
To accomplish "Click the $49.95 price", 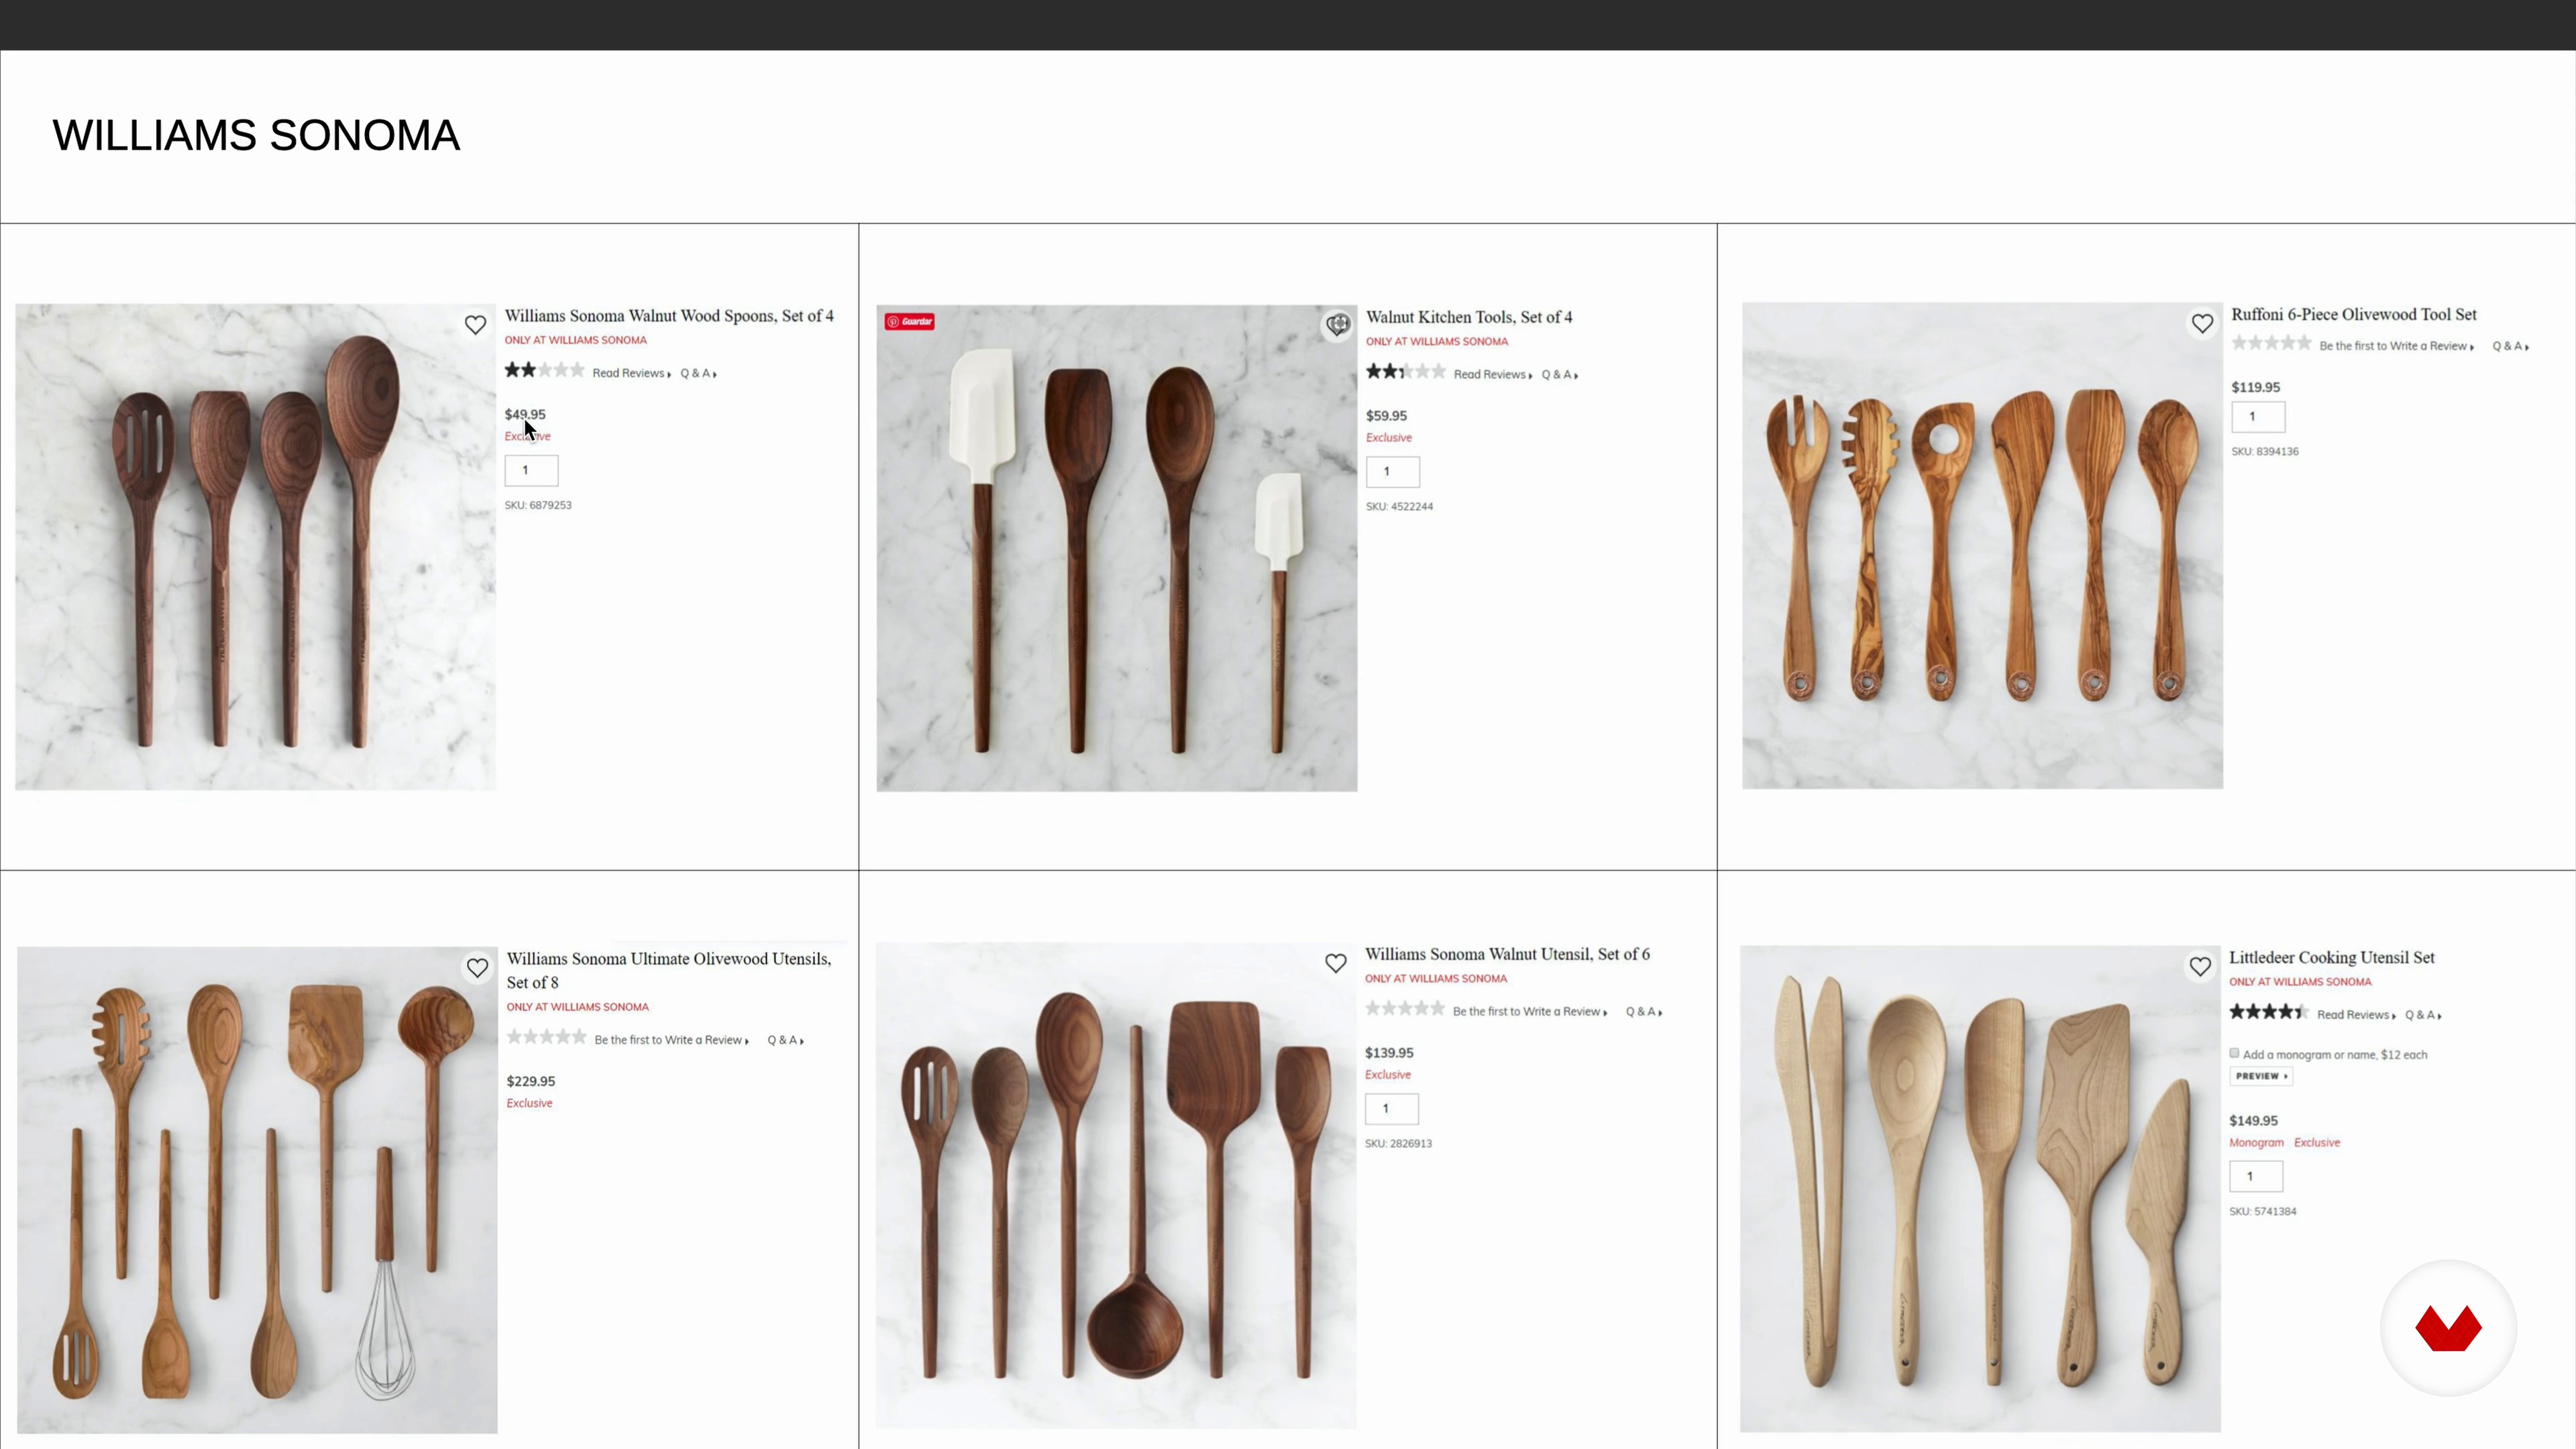I will pos(525,414).
